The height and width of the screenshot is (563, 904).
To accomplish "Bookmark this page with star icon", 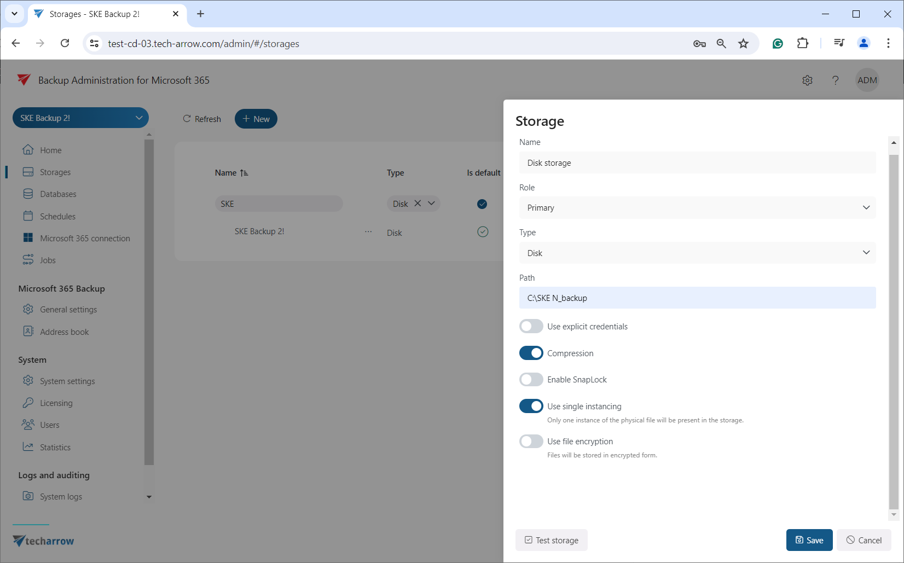I will tap(743, 44).
